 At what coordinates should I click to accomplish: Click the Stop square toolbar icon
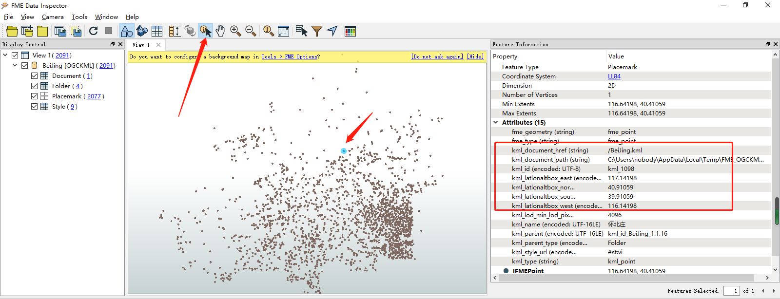(109, 31)
